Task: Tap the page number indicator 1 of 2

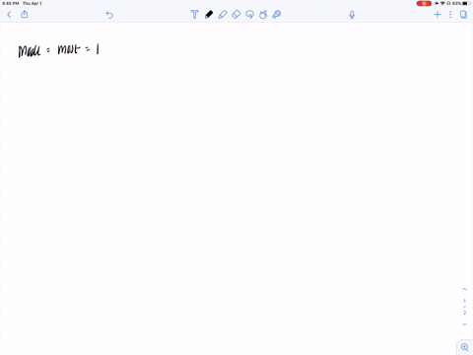Action: tap(464, 307)
